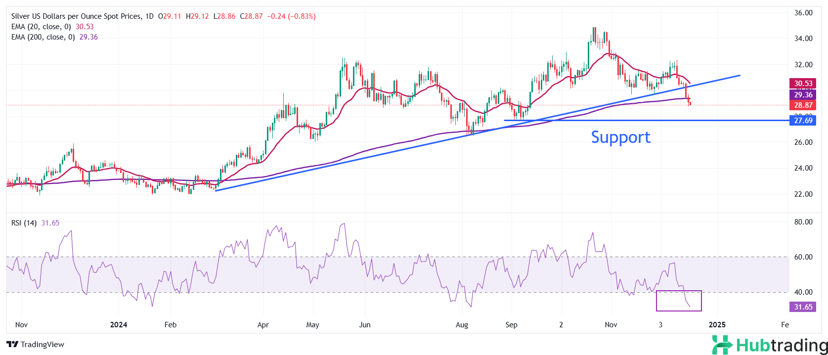
Task: Click the 80.00 label on RSI axis
Action: (x=803, y=222)
